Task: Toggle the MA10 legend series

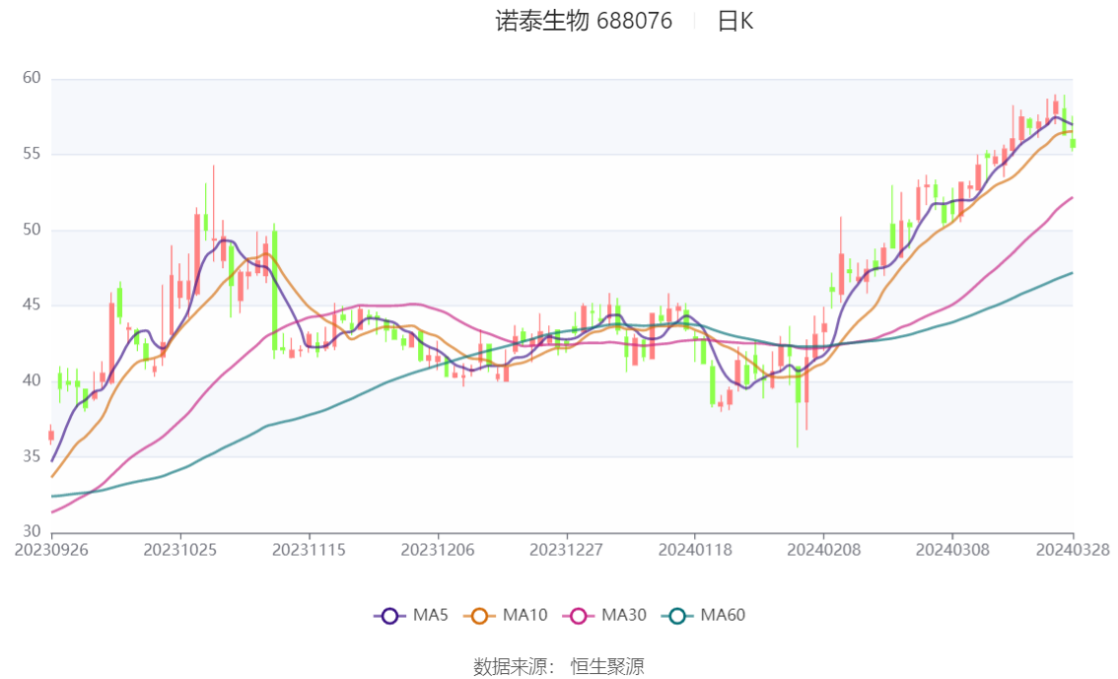Action: pyautogui.click(x=506, y=616)
